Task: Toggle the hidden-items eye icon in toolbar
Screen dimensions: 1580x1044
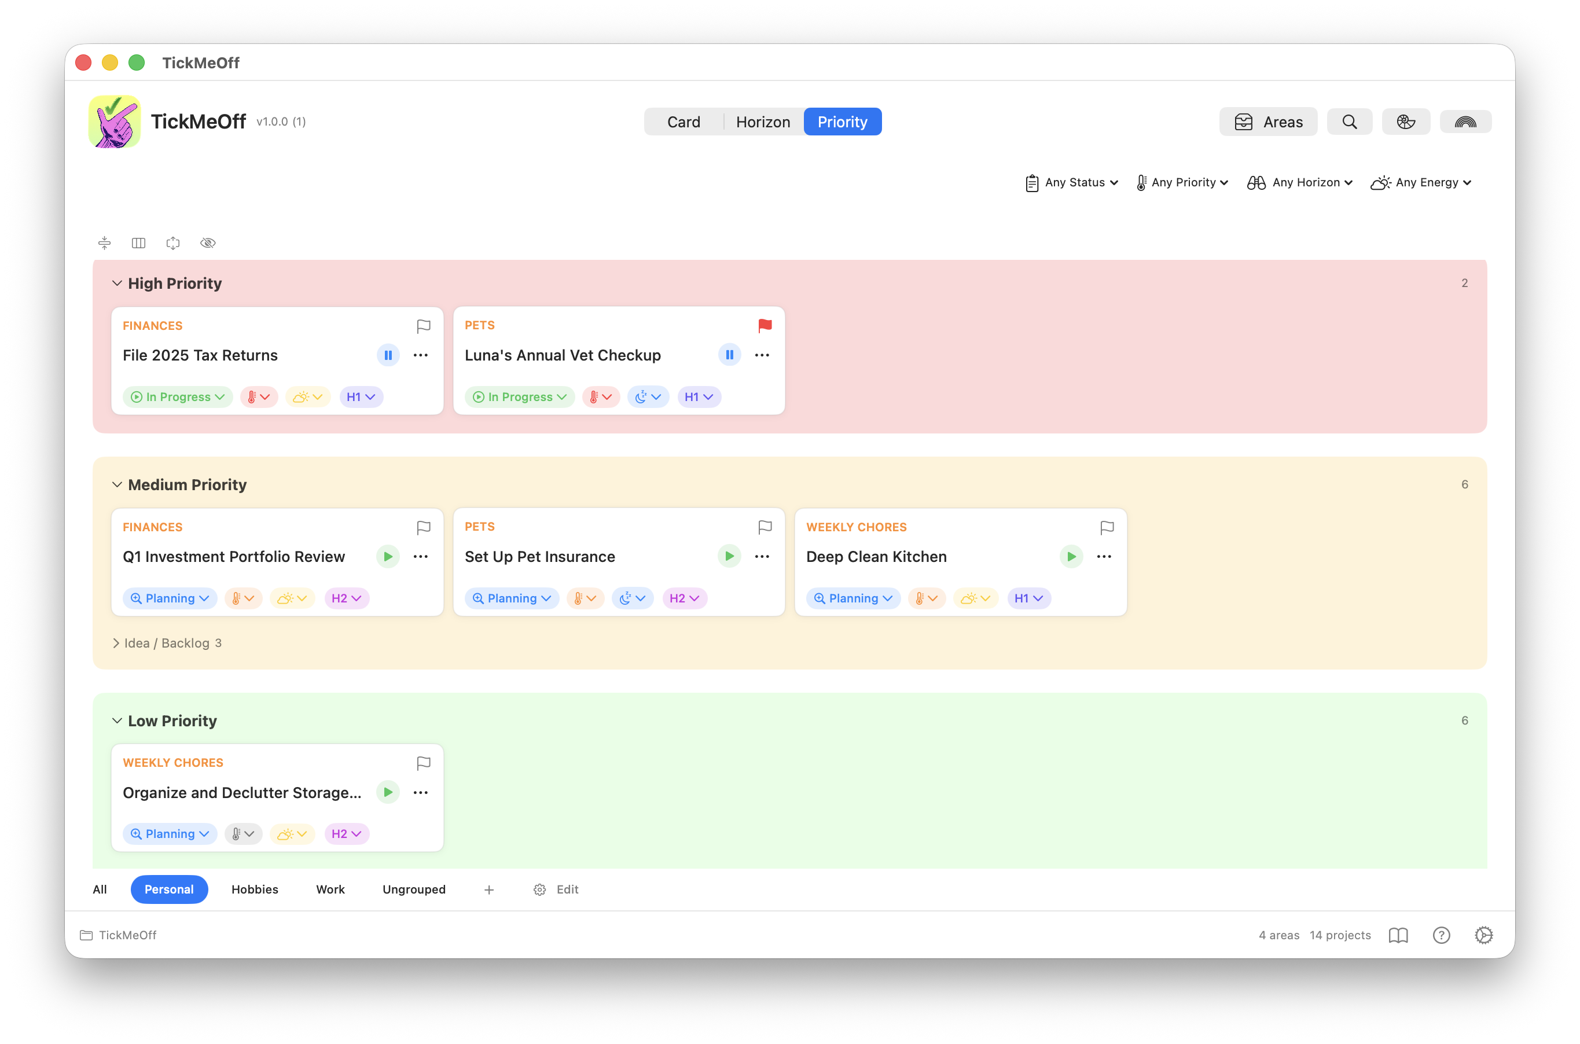Action: click(208, 242)
